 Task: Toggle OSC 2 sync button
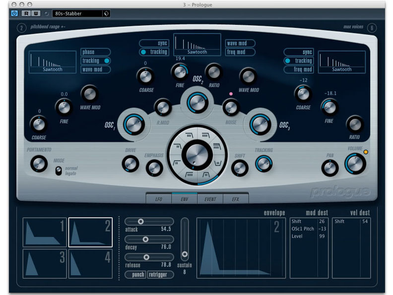[154, 43]
